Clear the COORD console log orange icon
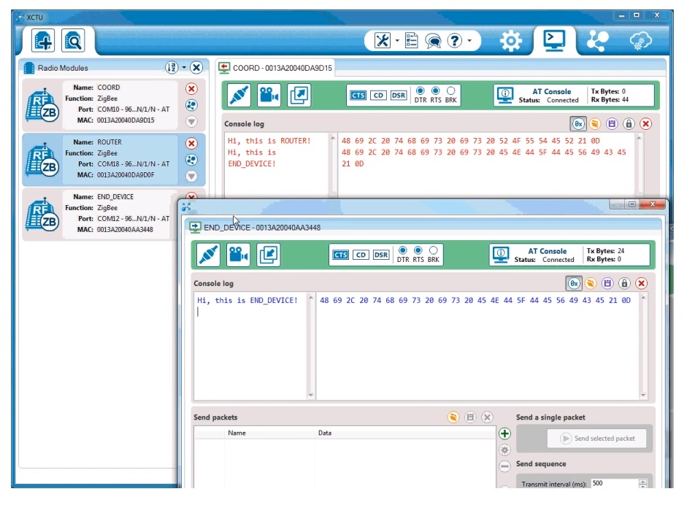Screen dimensions: 687x513 (x=594, y=124)
